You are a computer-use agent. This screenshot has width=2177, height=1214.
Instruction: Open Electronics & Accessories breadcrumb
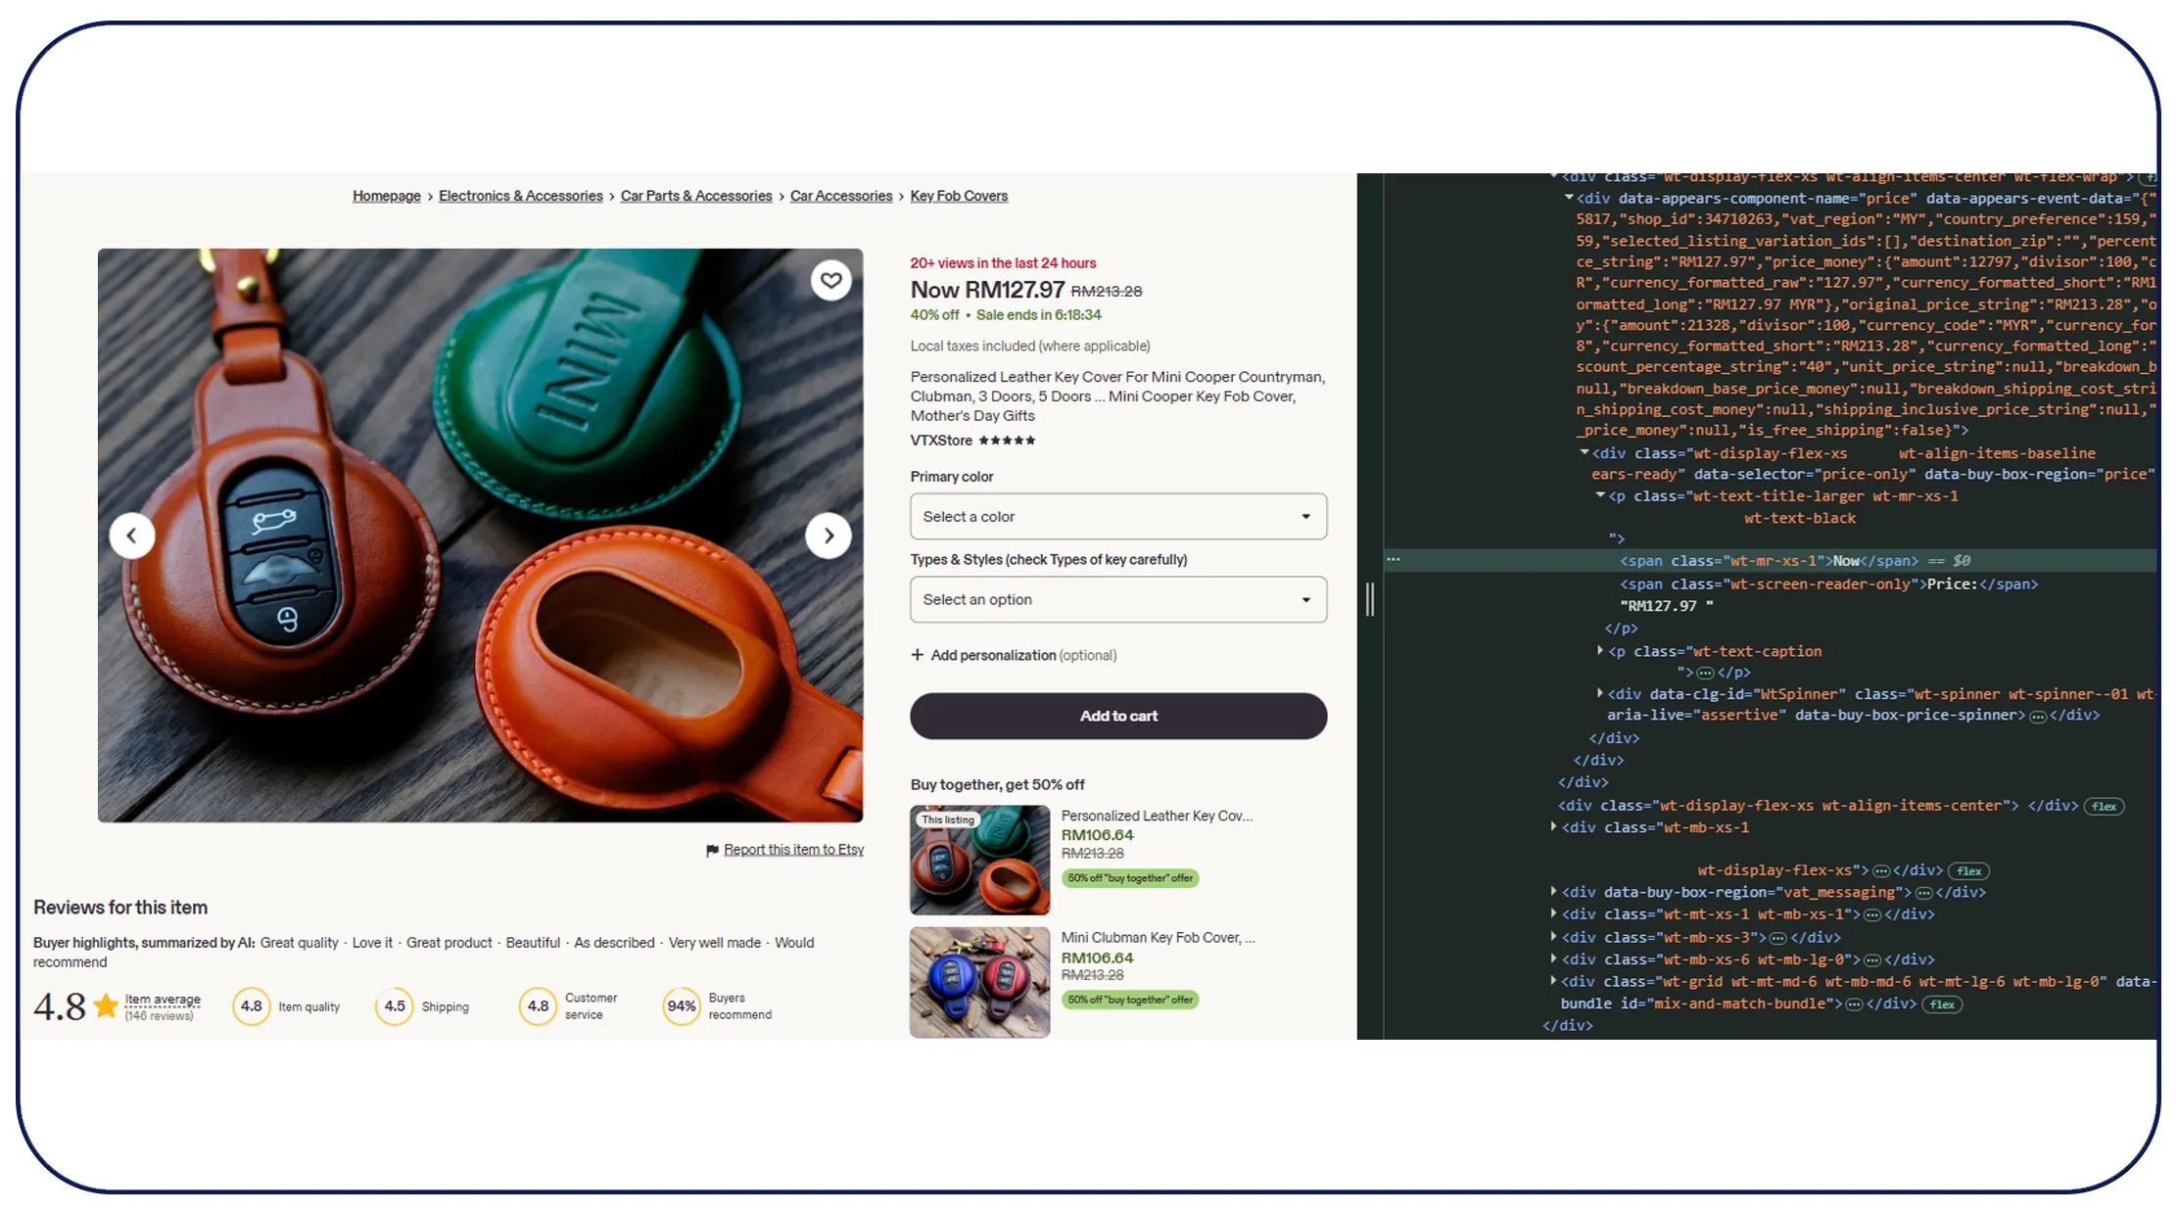(x=521, y=196)
